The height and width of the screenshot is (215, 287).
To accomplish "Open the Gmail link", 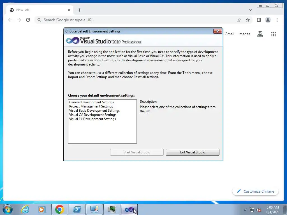I will coord(229,34).
